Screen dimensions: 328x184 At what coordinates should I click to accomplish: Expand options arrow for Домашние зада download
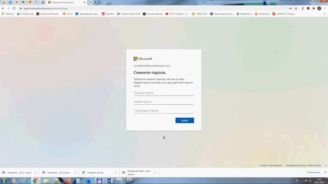coord(155,173)
